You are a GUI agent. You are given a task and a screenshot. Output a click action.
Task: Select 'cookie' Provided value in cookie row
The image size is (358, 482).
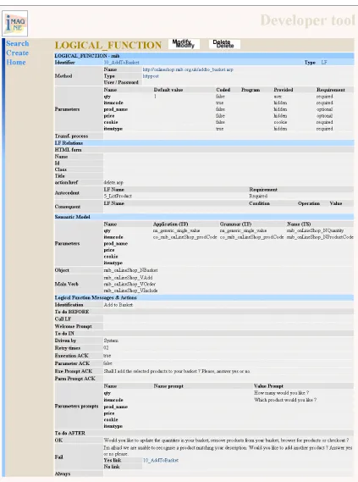[x=280, y=122]
